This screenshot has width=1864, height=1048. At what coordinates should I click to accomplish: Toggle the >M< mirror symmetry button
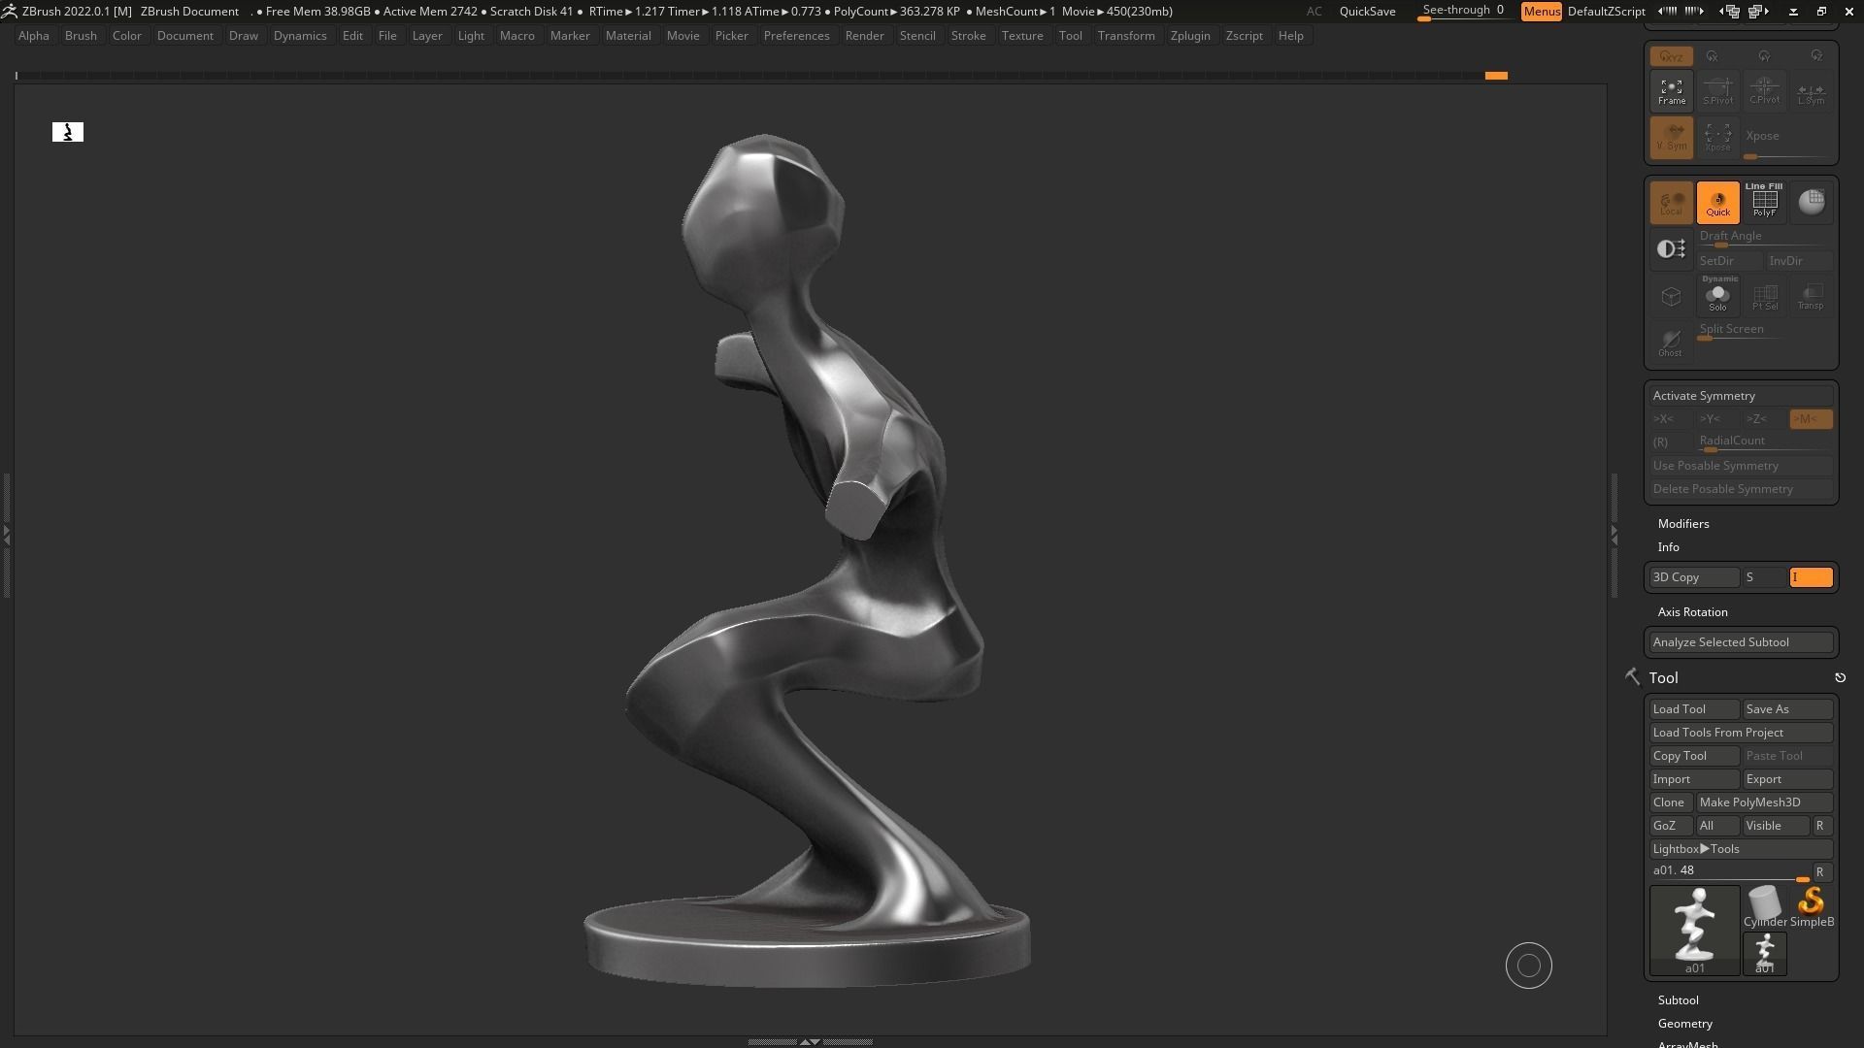point(1811,419)
